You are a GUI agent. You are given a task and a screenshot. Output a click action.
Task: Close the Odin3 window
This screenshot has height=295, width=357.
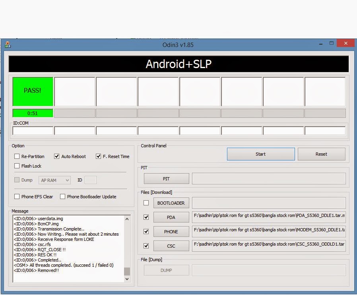click(345, 43)
